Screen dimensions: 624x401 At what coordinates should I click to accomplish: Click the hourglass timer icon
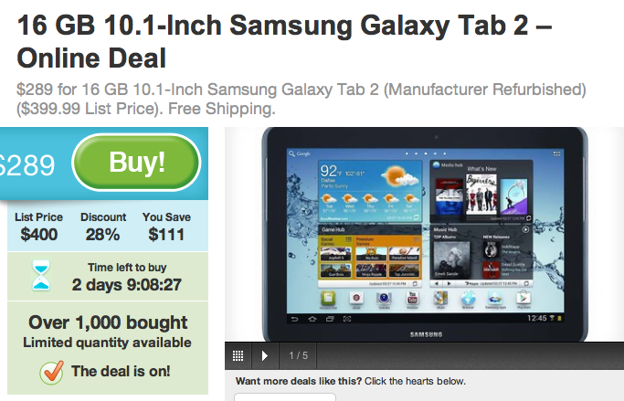(41, 275)
